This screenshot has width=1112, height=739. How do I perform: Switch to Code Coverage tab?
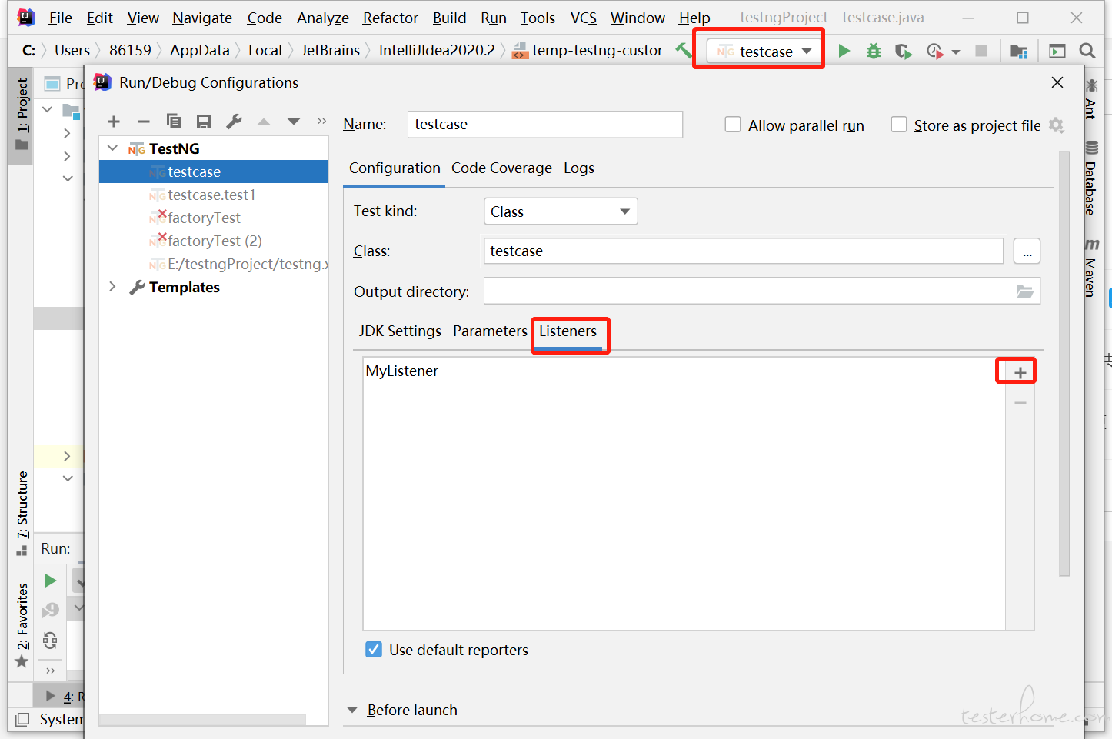[x=501, y=168]
